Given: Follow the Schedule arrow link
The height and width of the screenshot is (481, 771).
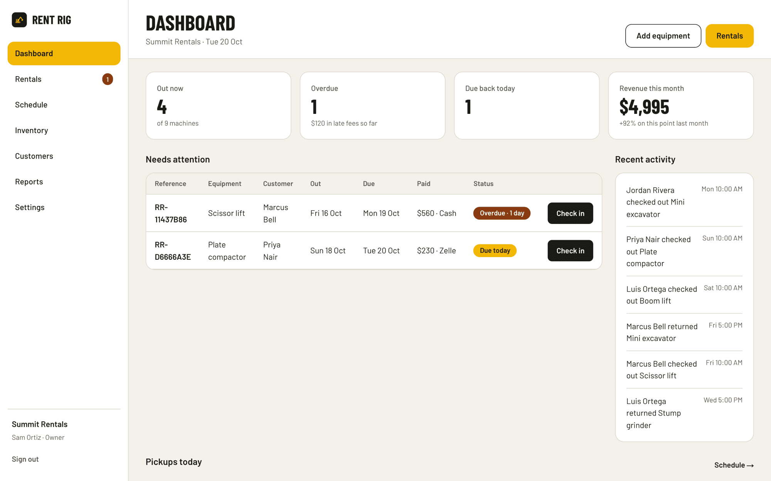Looking at the screenshot, I should (734, 465).
